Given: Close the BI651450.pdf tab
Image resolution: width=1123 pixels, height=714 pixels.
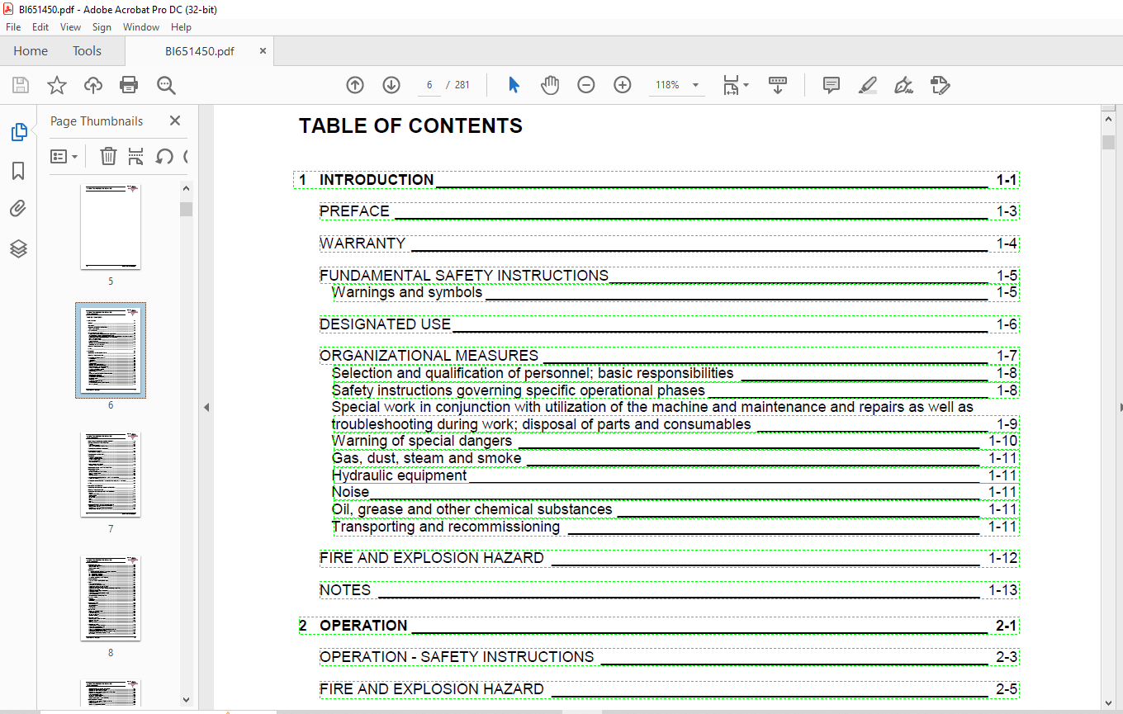Looking at the screenshot, I should pyautogui.click(x=263, y=50).
